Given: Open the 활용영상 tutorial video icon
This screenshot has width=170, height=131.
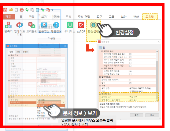Looking at the screenshot, I should (x=44, y=25).
